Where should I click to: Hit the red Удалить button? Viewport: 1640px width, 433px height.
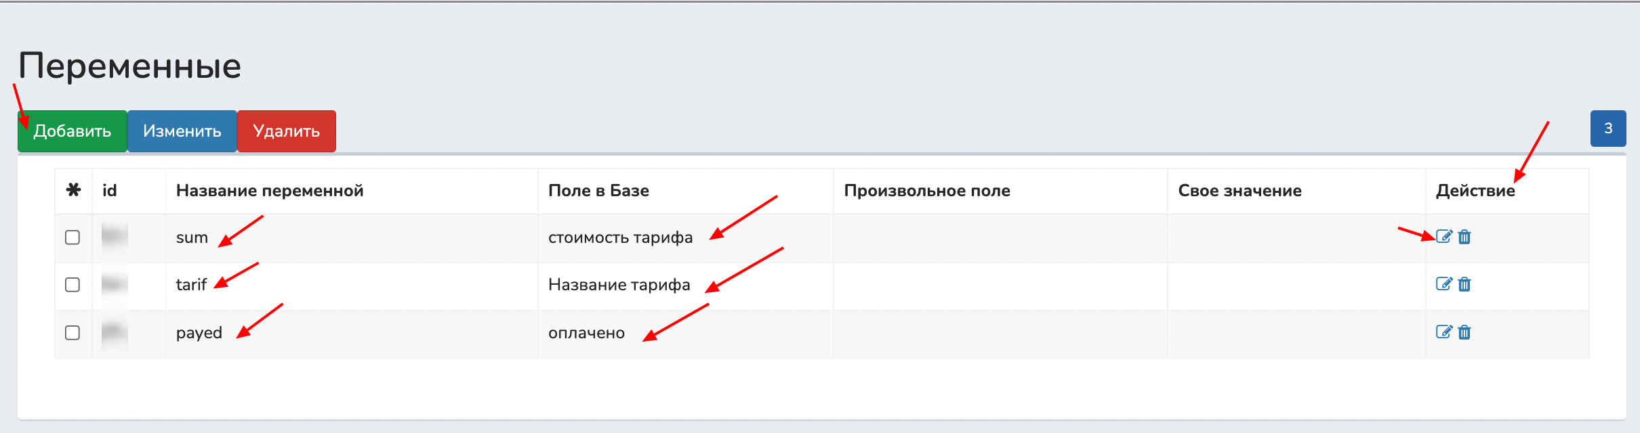coord(286,131)
